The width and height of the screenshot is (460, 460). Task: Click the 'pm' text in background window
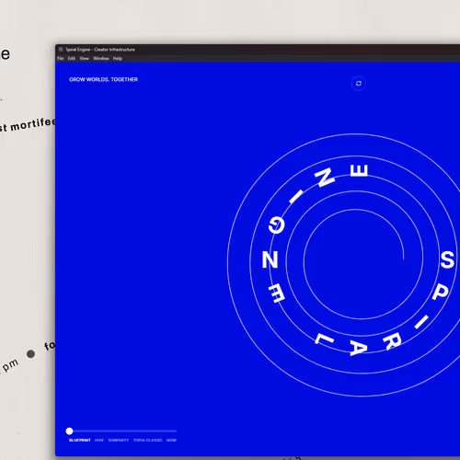coord(10,365)
